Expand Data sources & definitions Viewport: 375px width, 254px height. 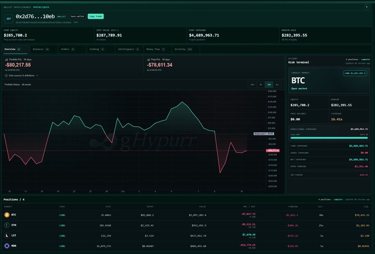click(22, 76)
